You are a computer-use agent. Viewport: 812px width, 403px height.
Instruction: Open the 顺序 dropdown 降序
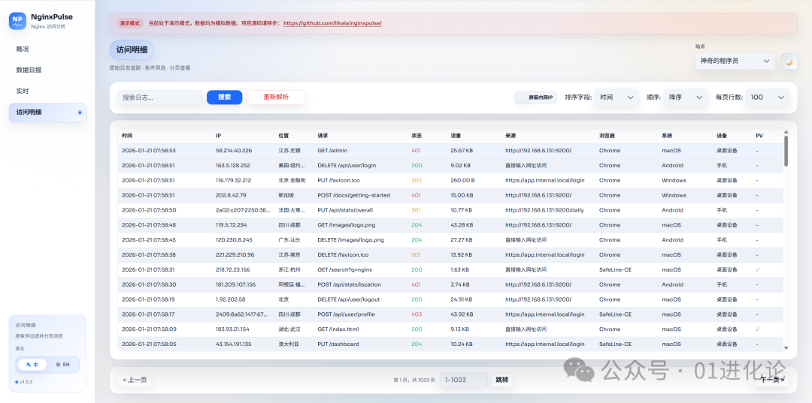686,97
